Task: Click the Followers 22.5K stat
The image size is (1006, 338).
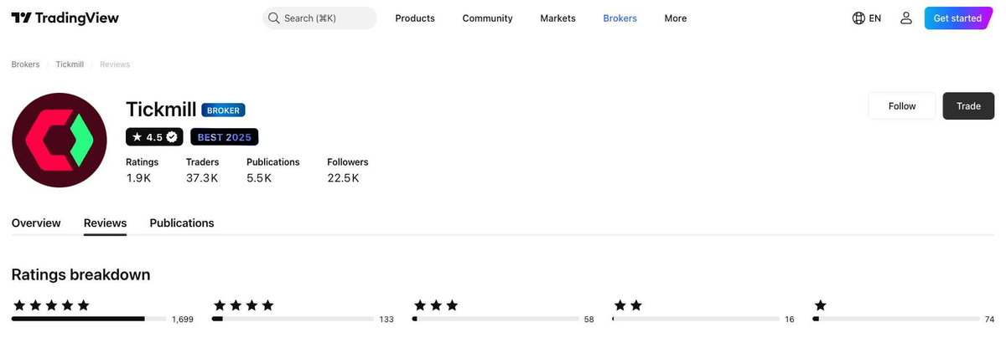Action: (x=347, y=171)
